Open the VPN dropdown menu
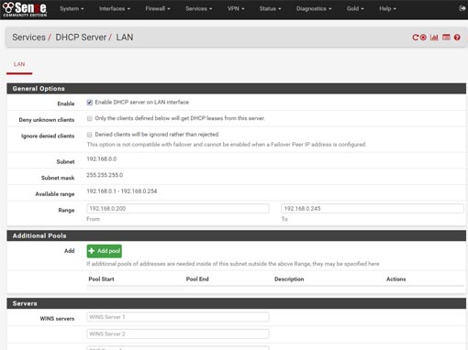 [x=236, y=8]
